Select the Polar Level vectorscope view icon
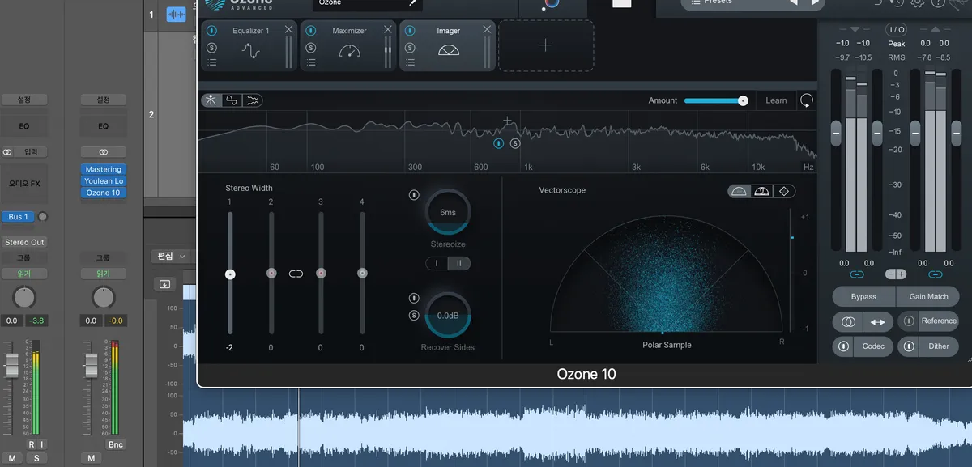Screen dimensions: 972x467 (x=762, y=192)
